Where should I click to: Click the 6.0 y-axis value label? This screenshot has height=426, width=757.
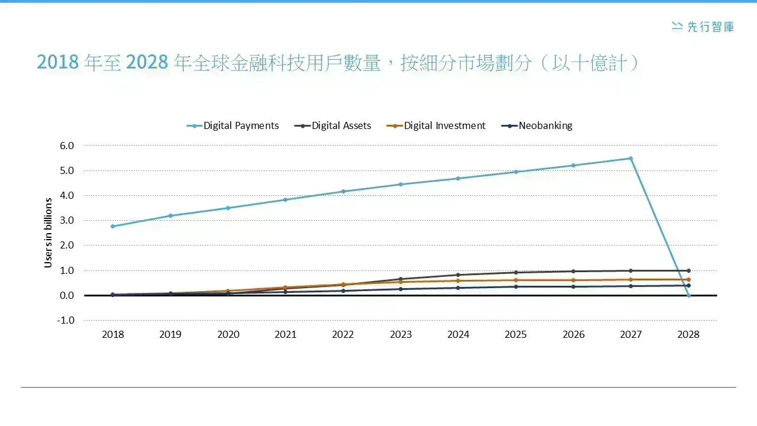click(67, 146)
